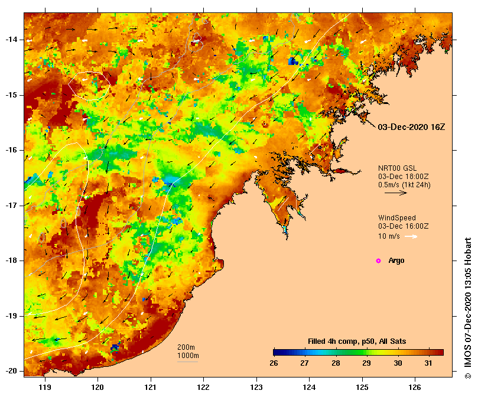Click the 'Filled 4h comp, p50, All Sats' title

tap(357, 341)
